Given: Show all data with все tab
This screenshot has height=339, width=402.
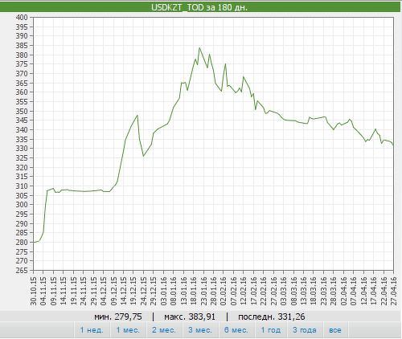Looking at the screenshot, I should point(335,330).
